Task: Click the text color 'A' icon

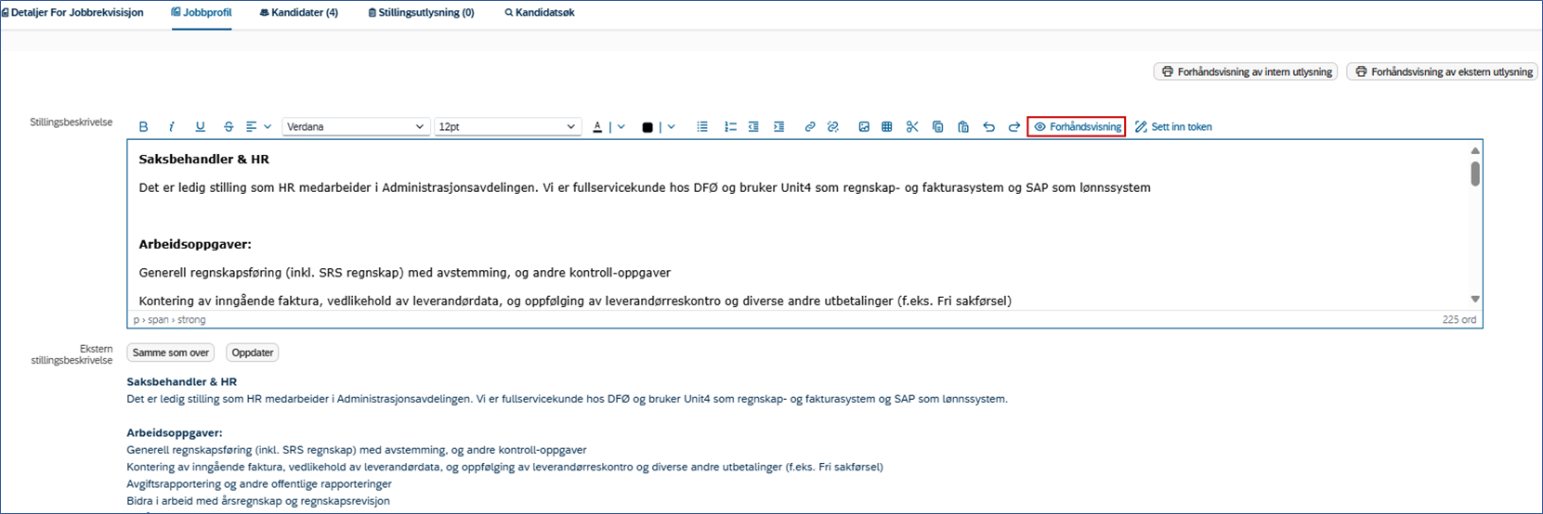Action: [x=597, y=127]
